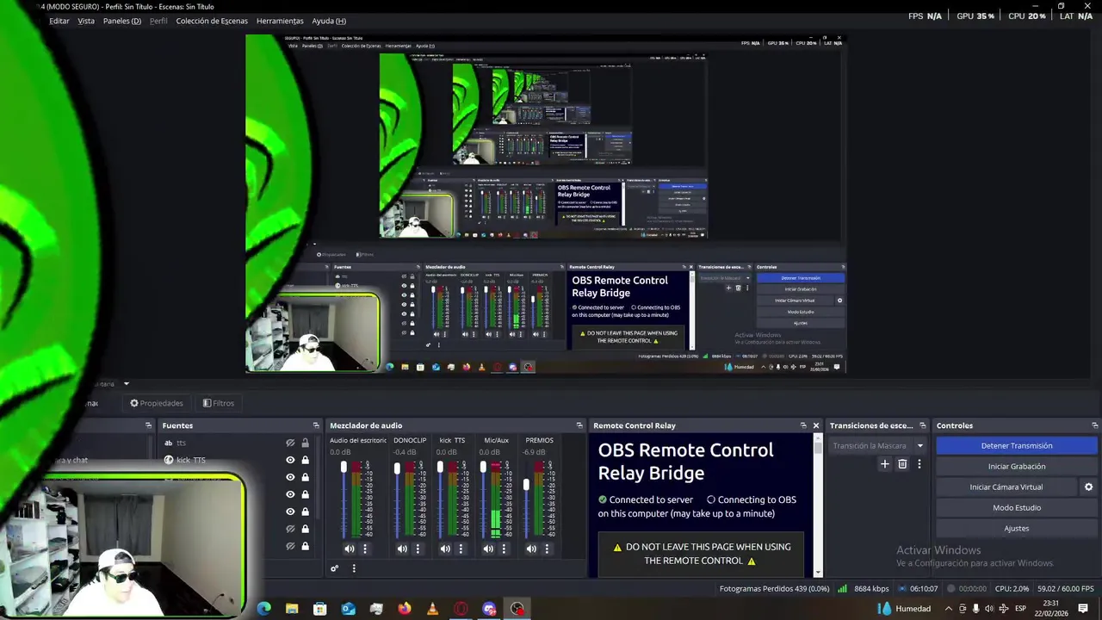The height and width of the screenshot is (620, 1102).
Task: Delete the selected scene transition
Action: pyautogui.click(x=902, y=464)
